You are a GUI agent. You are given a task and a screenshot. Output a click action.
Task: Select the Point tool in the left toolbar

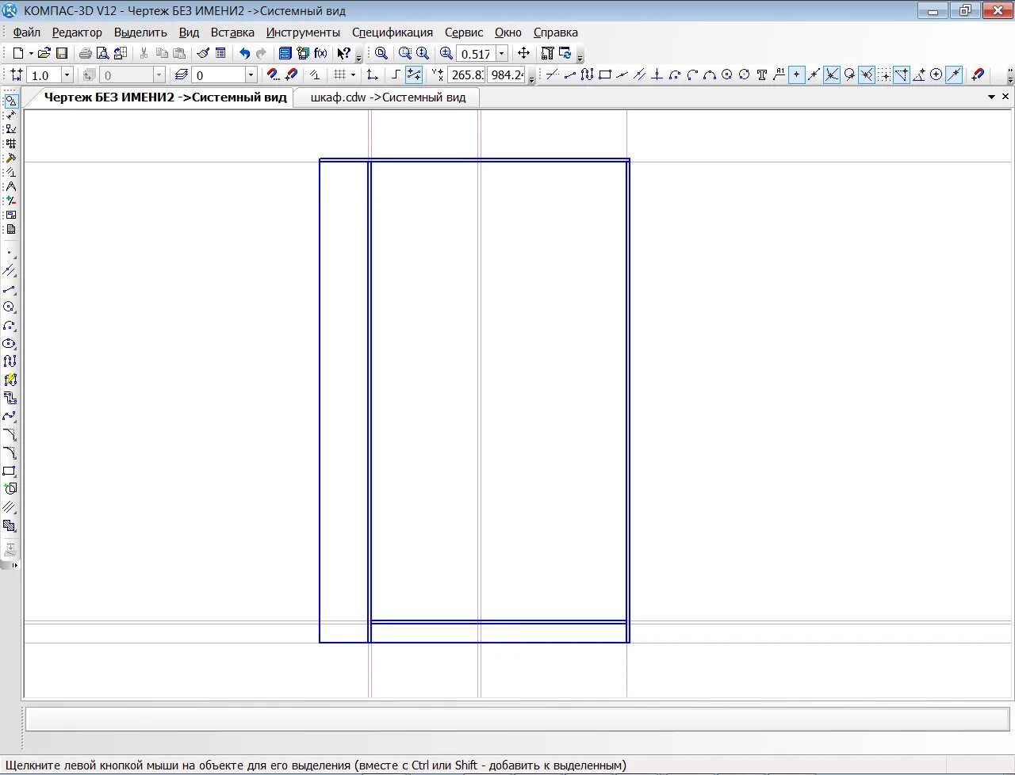click(10, 252)
